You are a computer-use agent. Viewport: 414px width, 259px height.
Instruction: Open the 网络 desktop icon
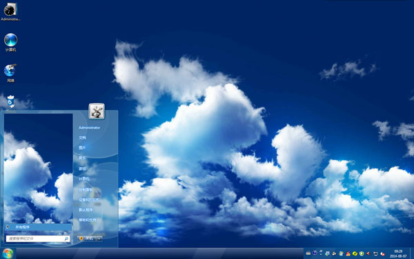click(10, 73)
